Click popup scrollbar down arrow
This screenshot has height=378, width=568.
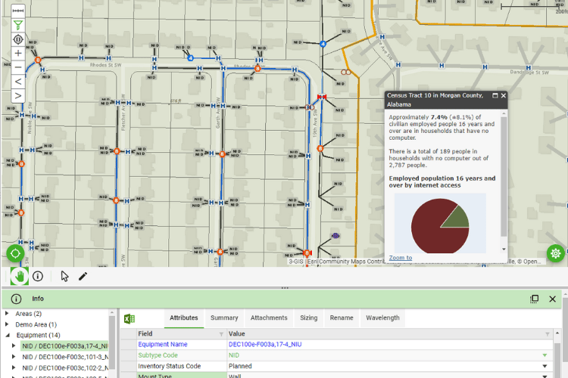tap(504, 249)
